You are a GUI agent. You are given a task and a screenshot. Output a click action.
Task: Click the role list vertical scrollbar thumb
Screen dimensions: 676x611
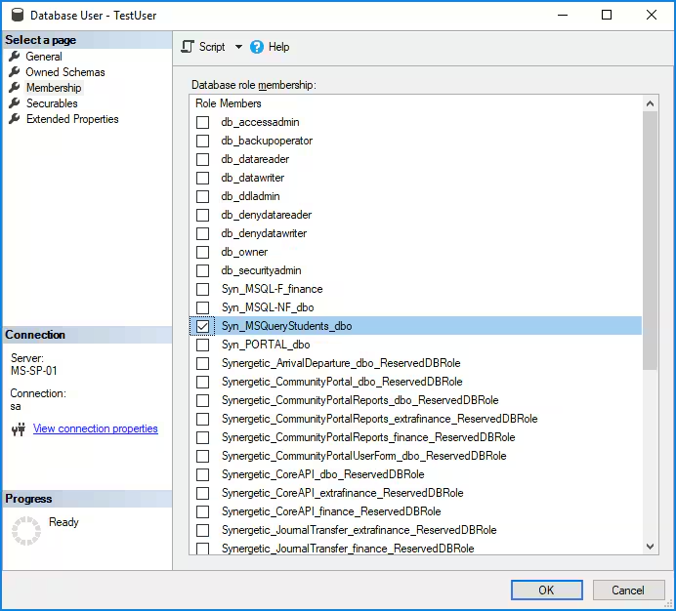coord(651,240)
